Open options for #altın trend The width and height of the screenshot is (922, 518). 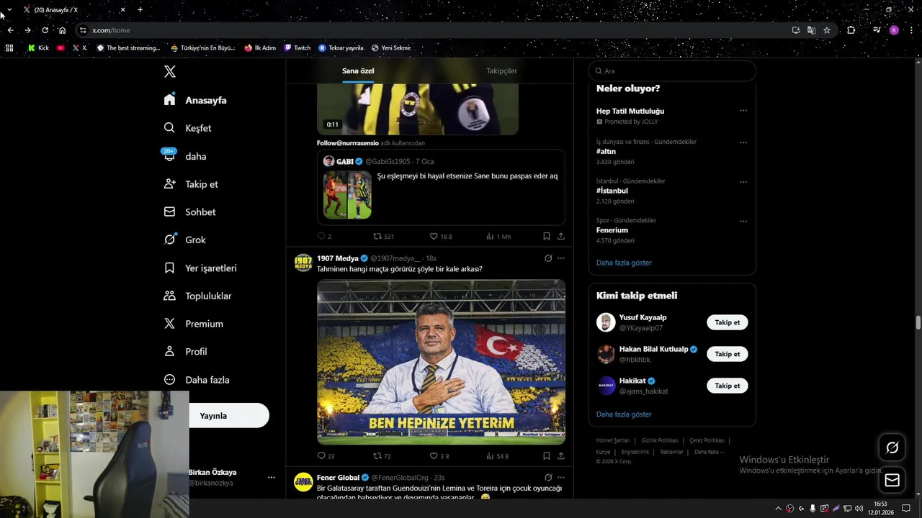[x=743, y=142]
